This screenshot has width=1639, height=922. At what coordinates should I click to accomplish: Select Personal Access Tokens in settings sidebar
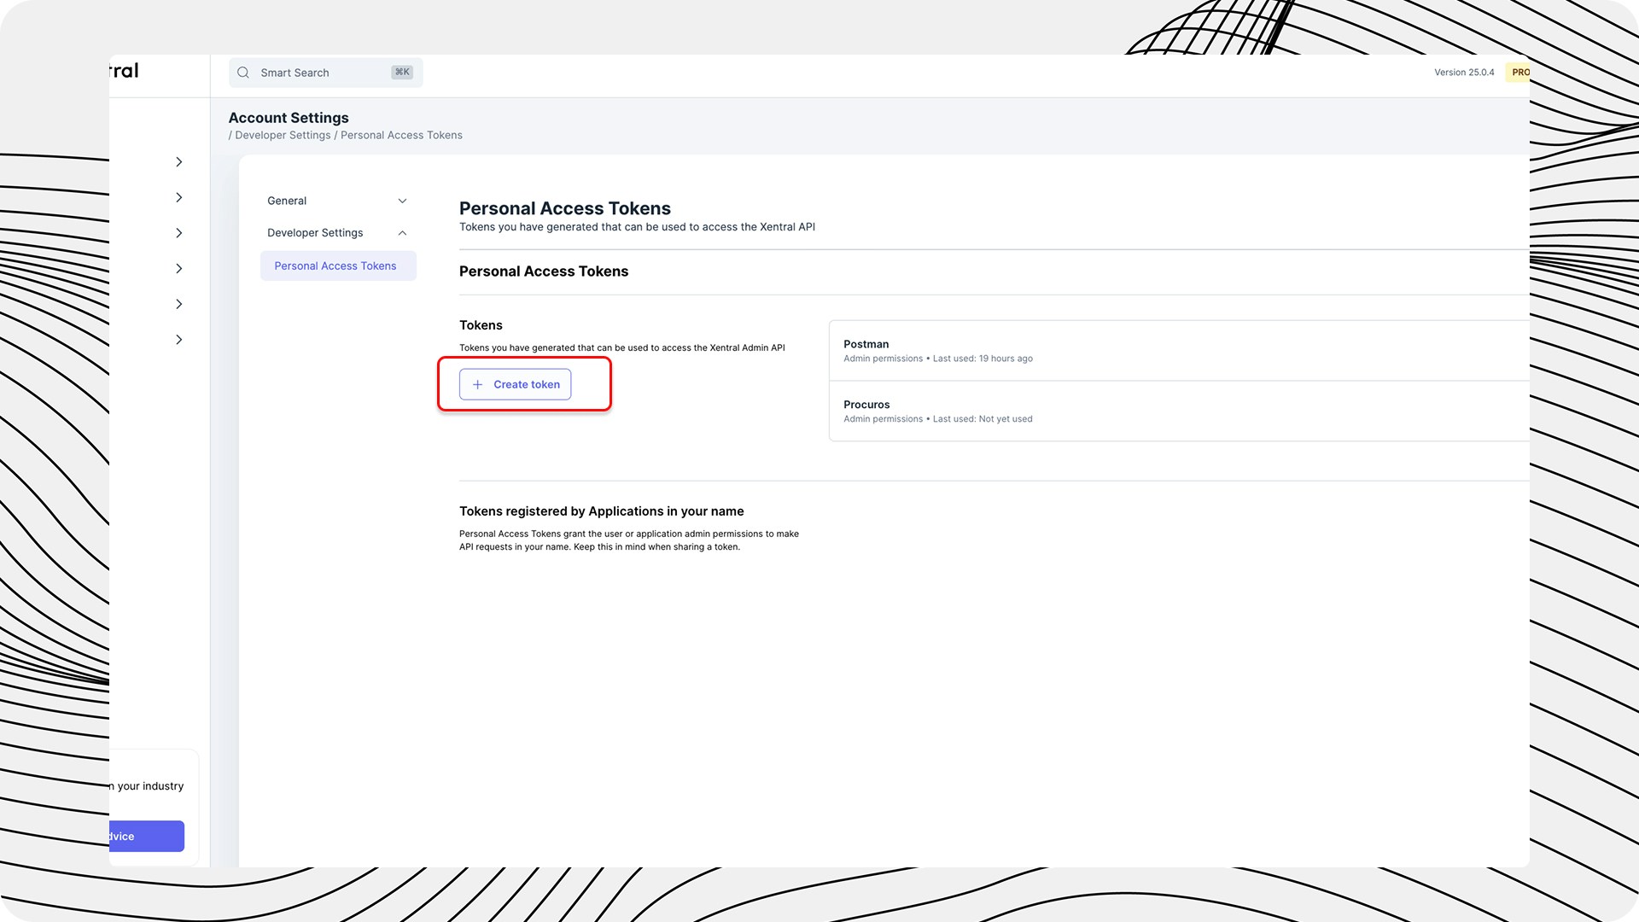335,266
